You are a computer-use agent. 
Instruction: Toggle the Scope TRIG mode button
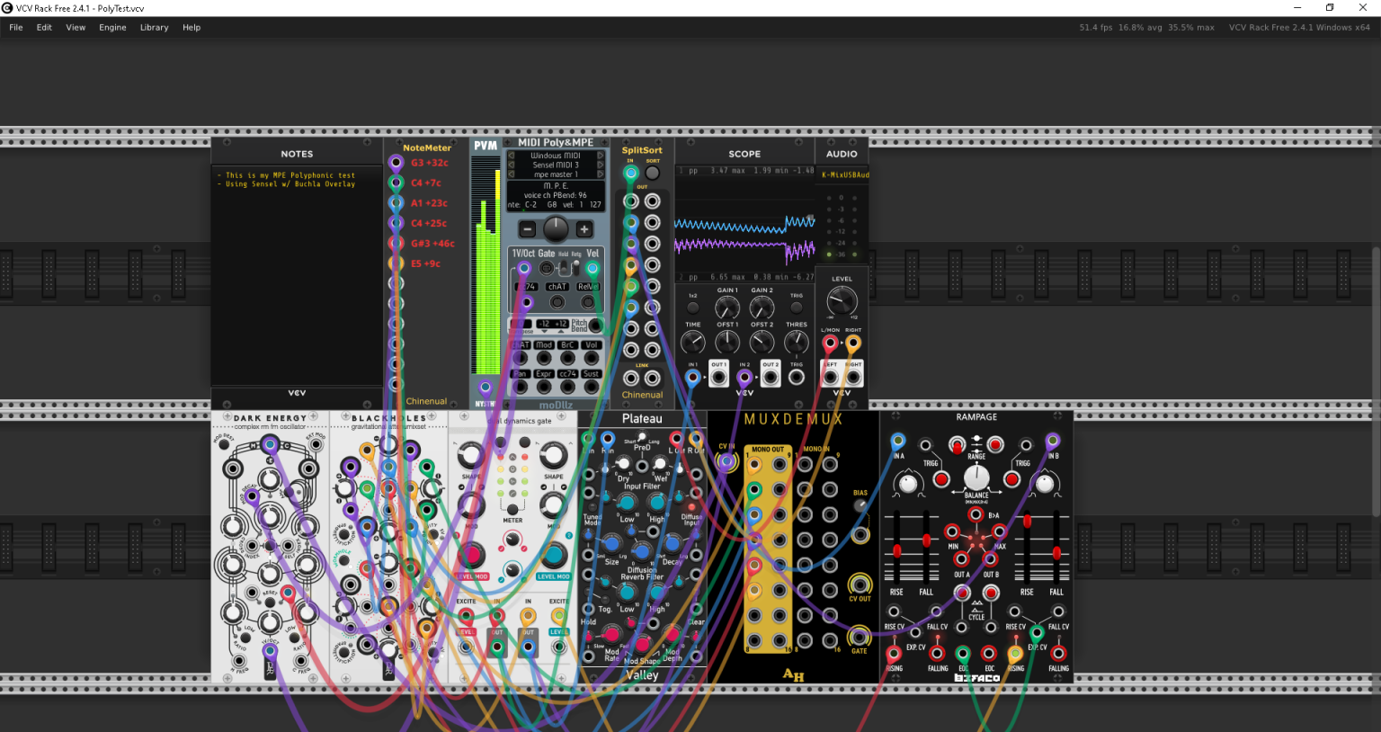point(797,307)
